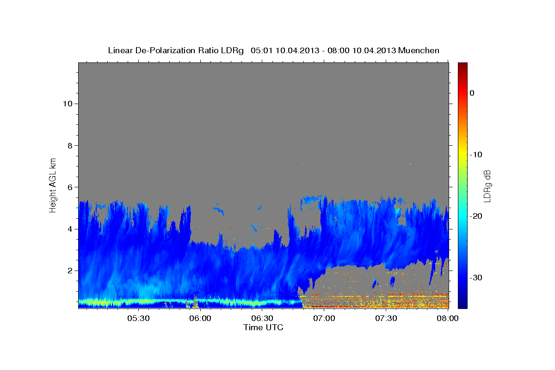Pick the yellow region of the colorbar
This screenshot has width=555, height=370.
coord(462,154)
